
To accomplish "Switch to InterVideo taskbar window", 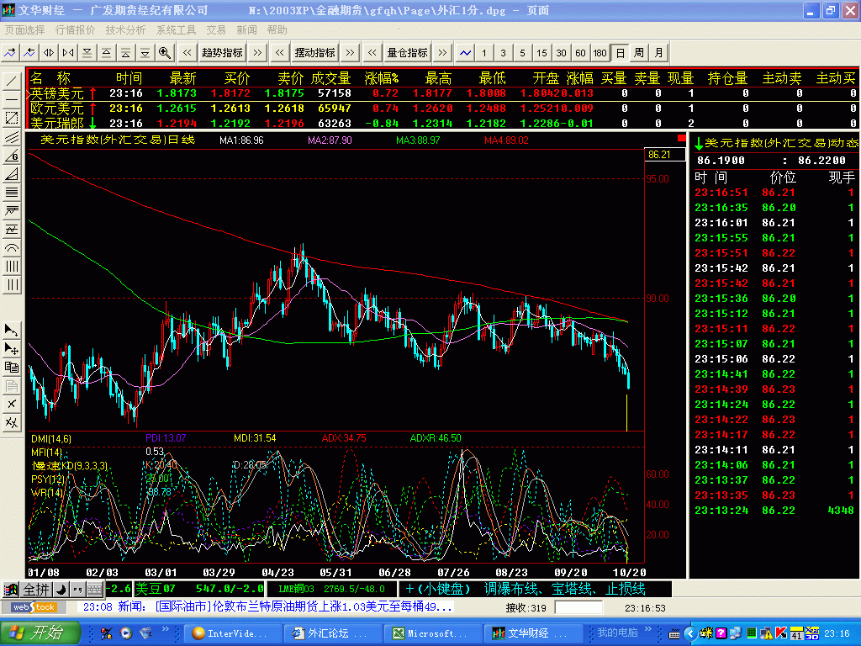I will 234,633.
